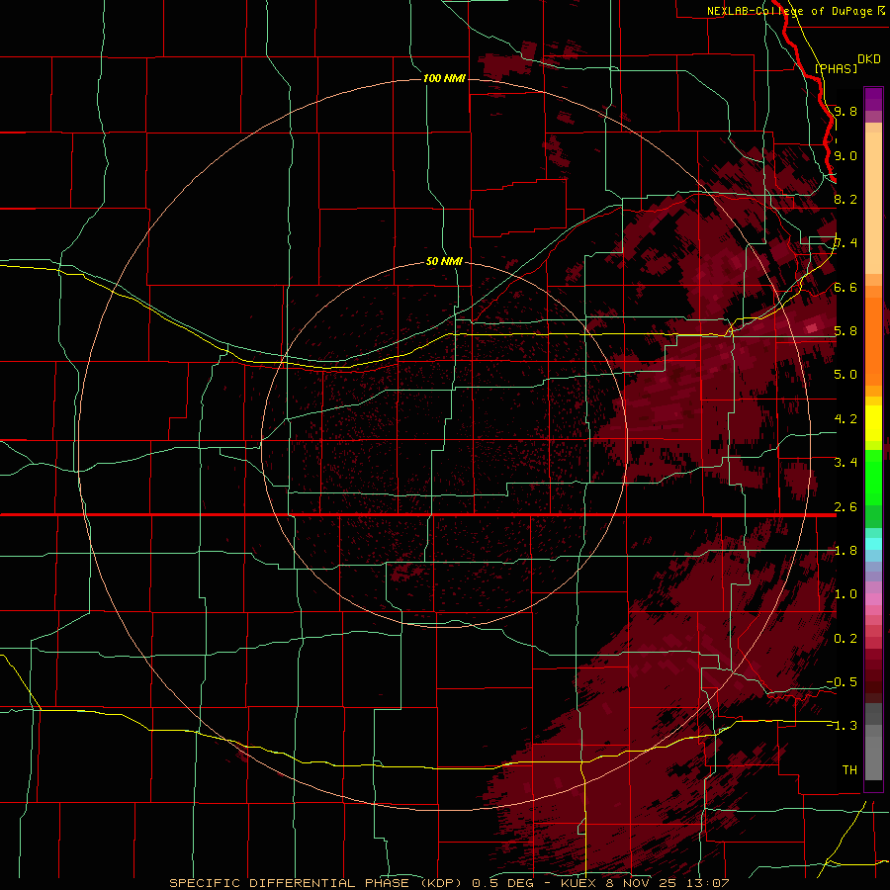890x890 pixels.
Task: Click the 2.6 value on color scale
Action: pos(845,506)
